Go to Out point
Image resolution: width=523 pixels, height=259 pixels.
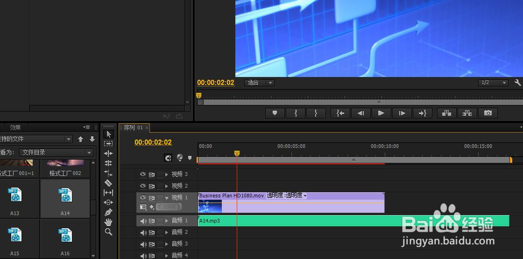pyautogui.click(x=423, y=113)
